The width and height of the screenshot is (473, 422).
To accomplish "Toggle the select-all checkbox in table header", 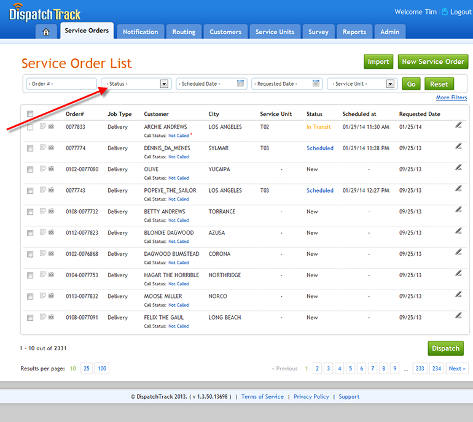I will (30, 113).
